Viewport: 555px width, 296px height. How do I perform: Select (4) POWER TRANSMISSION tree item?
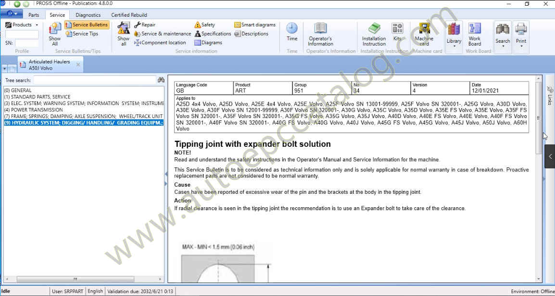(33, 109)
